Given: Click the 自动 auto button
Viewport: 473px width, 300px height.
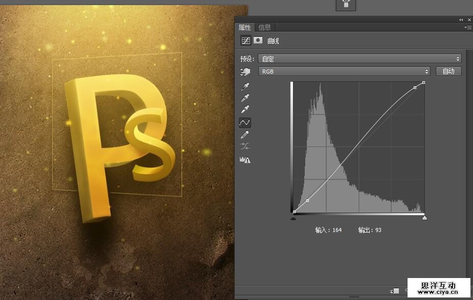Looking at the screenshot, I should point(448,72).
